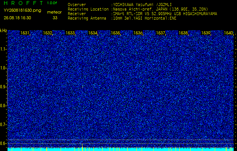Select the date stamp 25.08.18 16:30

(x=17, y=18)
